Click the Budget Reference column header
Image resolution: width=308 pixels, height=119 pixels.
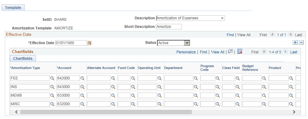pos(250,68)
